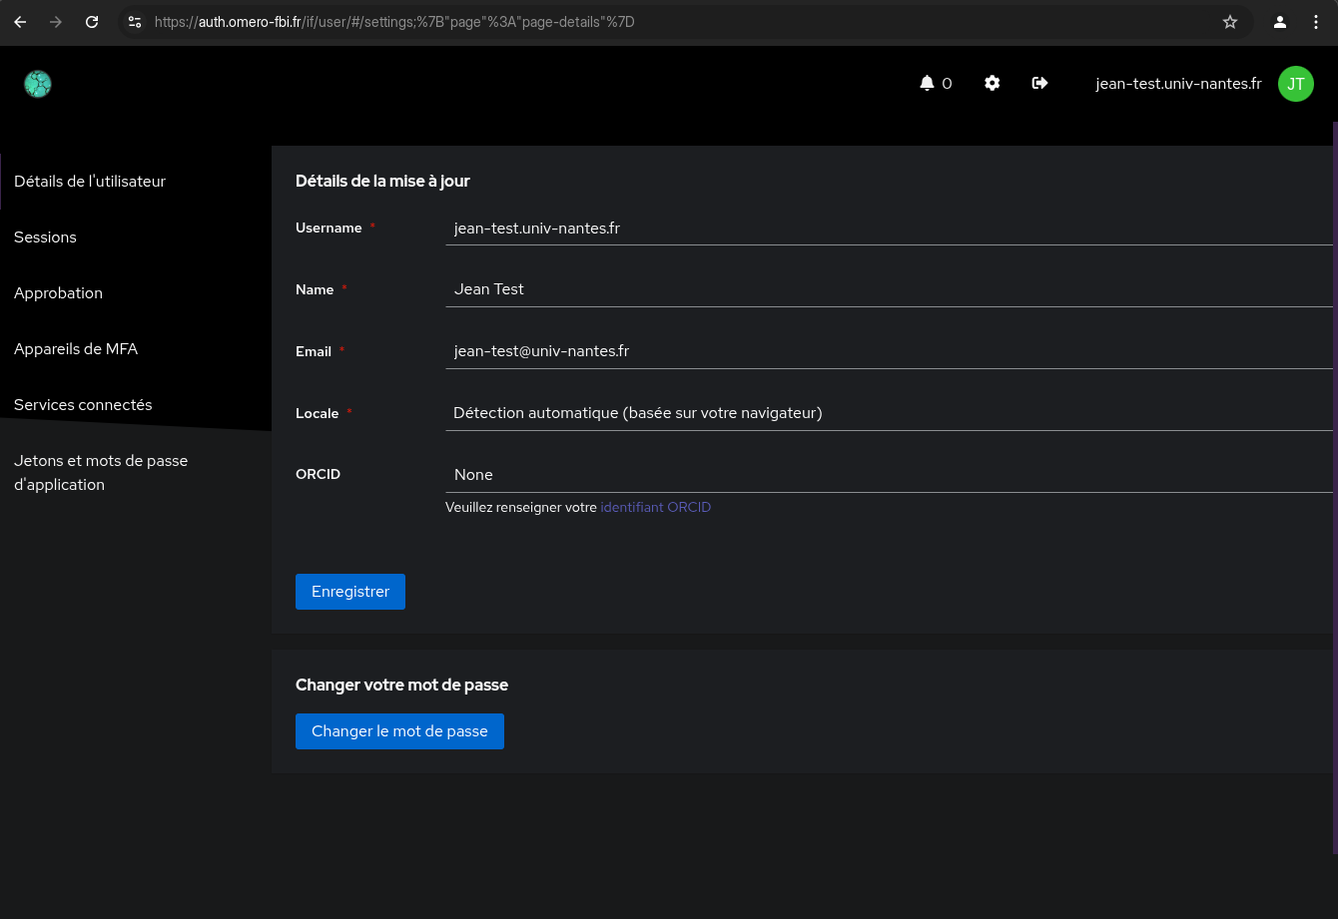Screen dimensions: 1338x919
Task: Open the Approbation sidebar item
Action: [x=136, y=293]
